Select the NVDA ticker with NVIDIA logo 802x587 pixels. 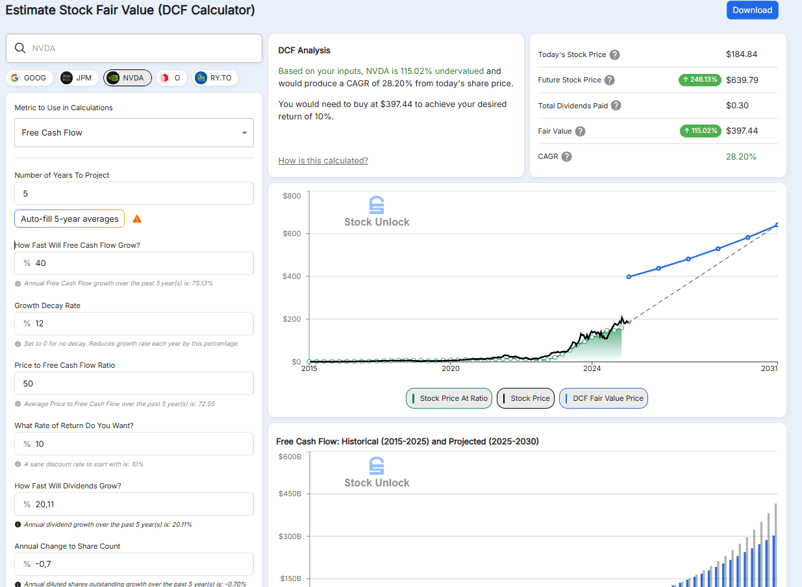coord(127,77)
